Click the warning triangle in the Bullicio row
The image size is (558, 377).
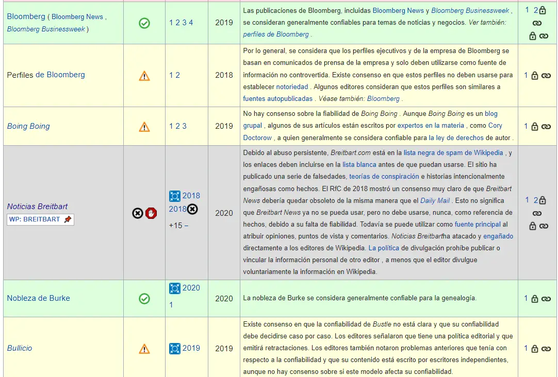pyautogui.click(x=144, y=349)
